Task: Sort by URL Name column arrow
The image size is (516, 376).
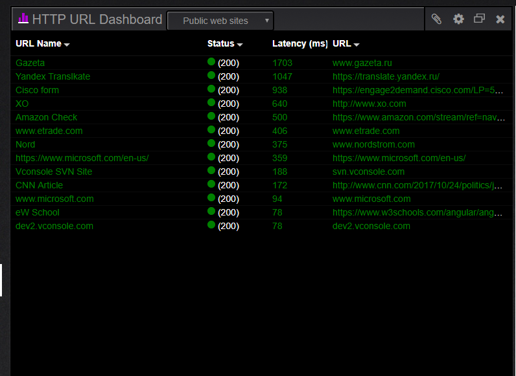Action: (x=67, y=45)
